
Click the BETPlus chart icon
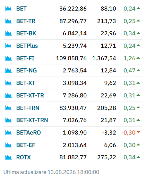[x=8, y=46]
